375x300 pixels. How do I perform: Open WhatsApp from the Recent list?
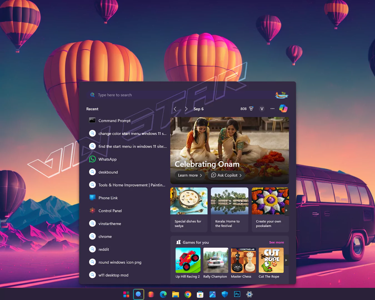point(127,159)
